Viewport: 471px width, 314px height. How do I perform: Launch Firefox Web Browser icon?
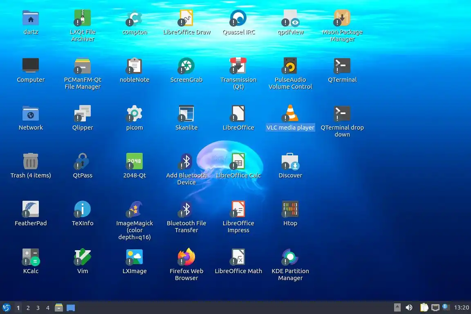186,257
